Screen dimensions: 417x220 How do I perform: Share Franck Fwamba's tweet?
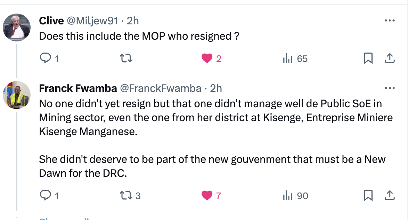[390, 196]
